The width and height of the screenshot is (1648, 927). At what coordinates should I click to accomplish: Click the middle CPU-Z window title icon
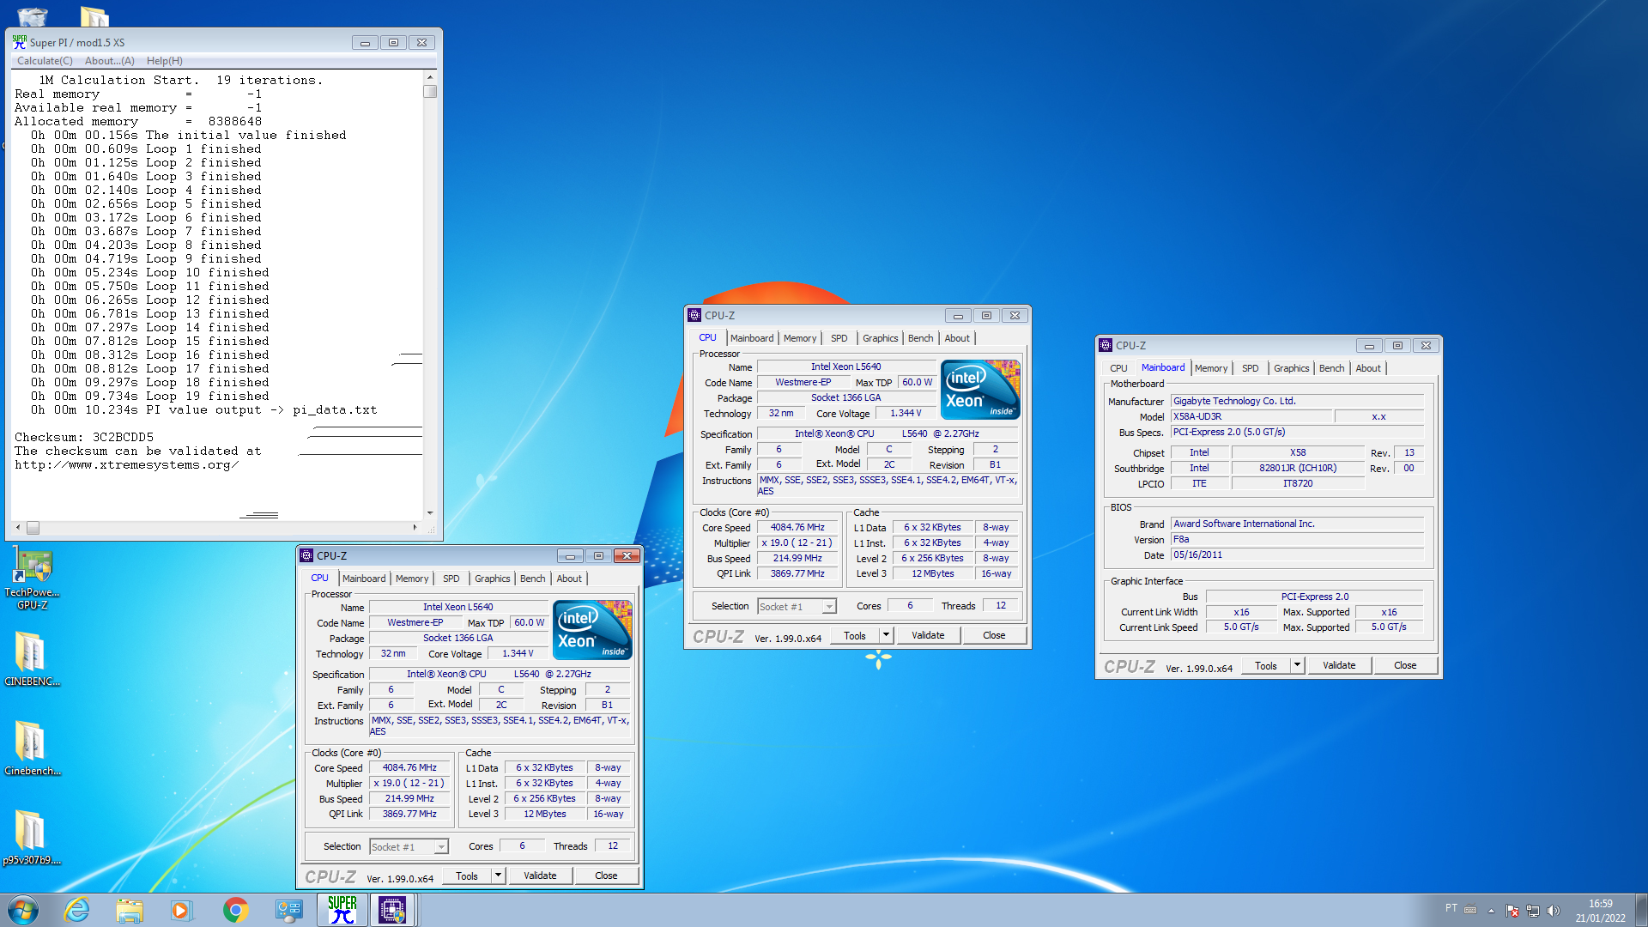click(694, 315)
